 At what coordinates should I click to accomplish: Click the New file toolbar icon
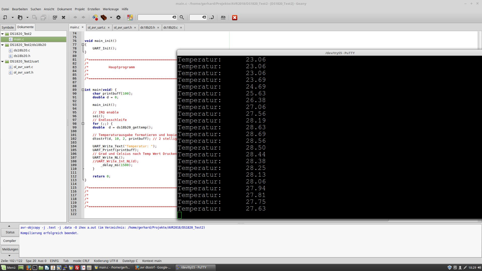click(x=5, y=18)
